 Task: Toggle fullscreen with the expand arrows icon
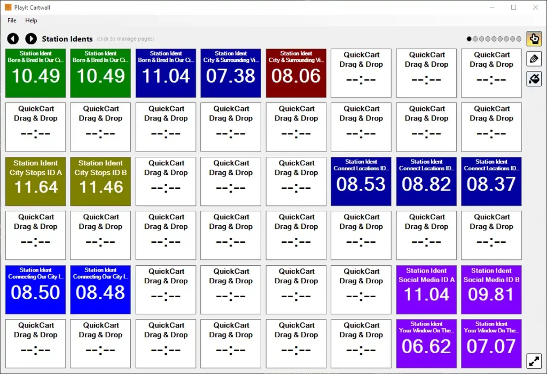point(534,361)
